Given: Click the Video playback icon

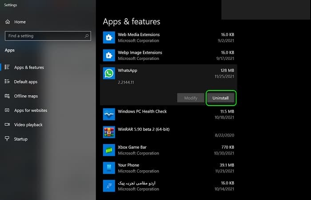Looking at the screenshot, I should point(7,124).
